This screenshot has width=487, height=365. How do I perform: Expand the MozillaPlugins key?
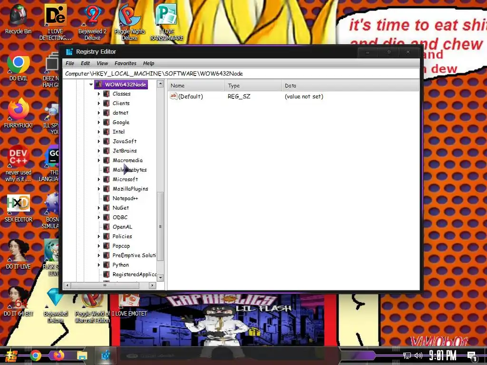pyautogui.click(x=99, y=189)
